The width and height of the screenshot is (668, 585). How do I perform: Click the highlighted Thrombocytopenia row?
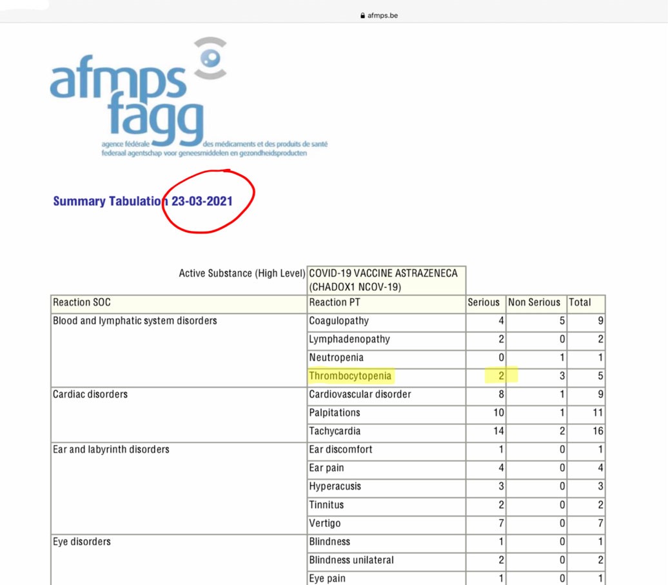pos(351,375)
